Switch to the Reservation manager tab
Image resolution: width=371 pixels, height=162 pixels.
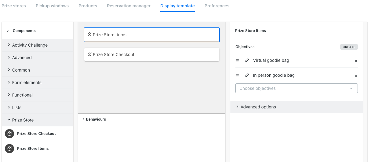tap(129, 6)
